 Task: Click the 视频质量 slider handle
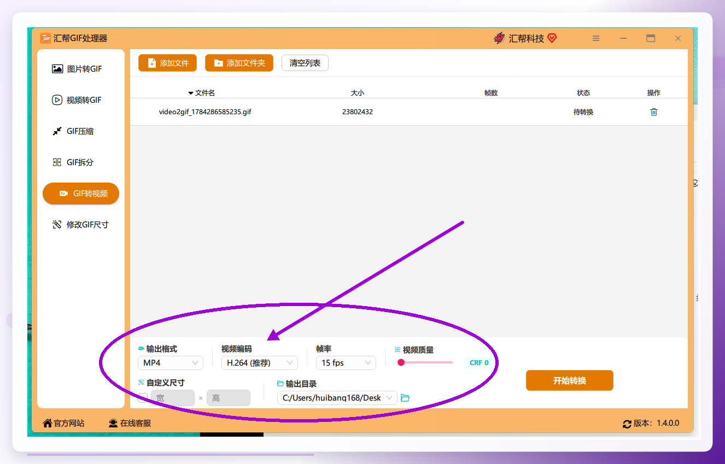(x=401, y=362)
